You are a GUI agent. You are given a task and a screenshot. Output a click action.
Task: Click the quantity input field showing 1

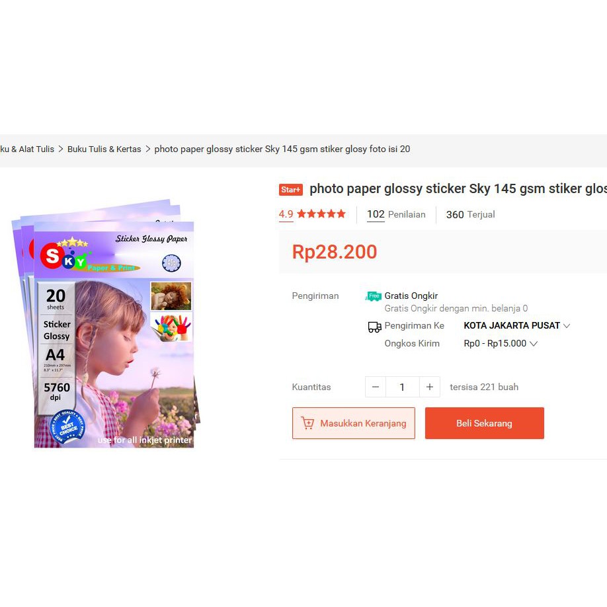(402, 387)
